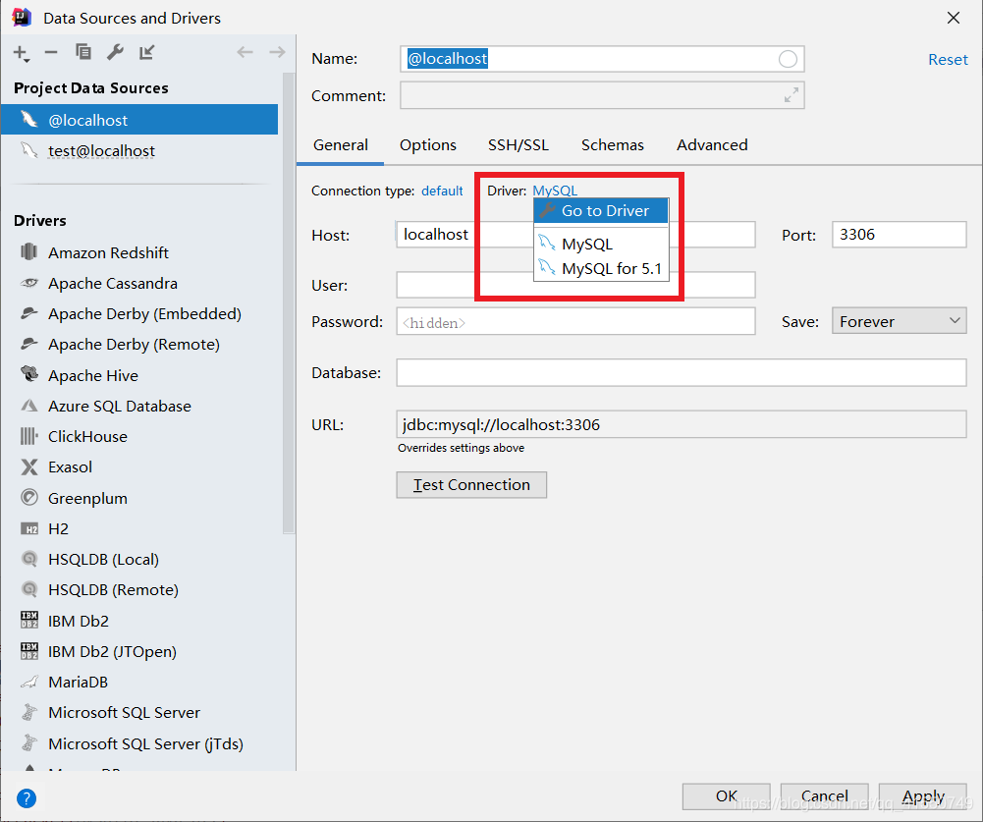This screenshot has height=822, width=983.
Task: Pick MySQL for 5.1 from popup
Action: [x=601, y=268]
